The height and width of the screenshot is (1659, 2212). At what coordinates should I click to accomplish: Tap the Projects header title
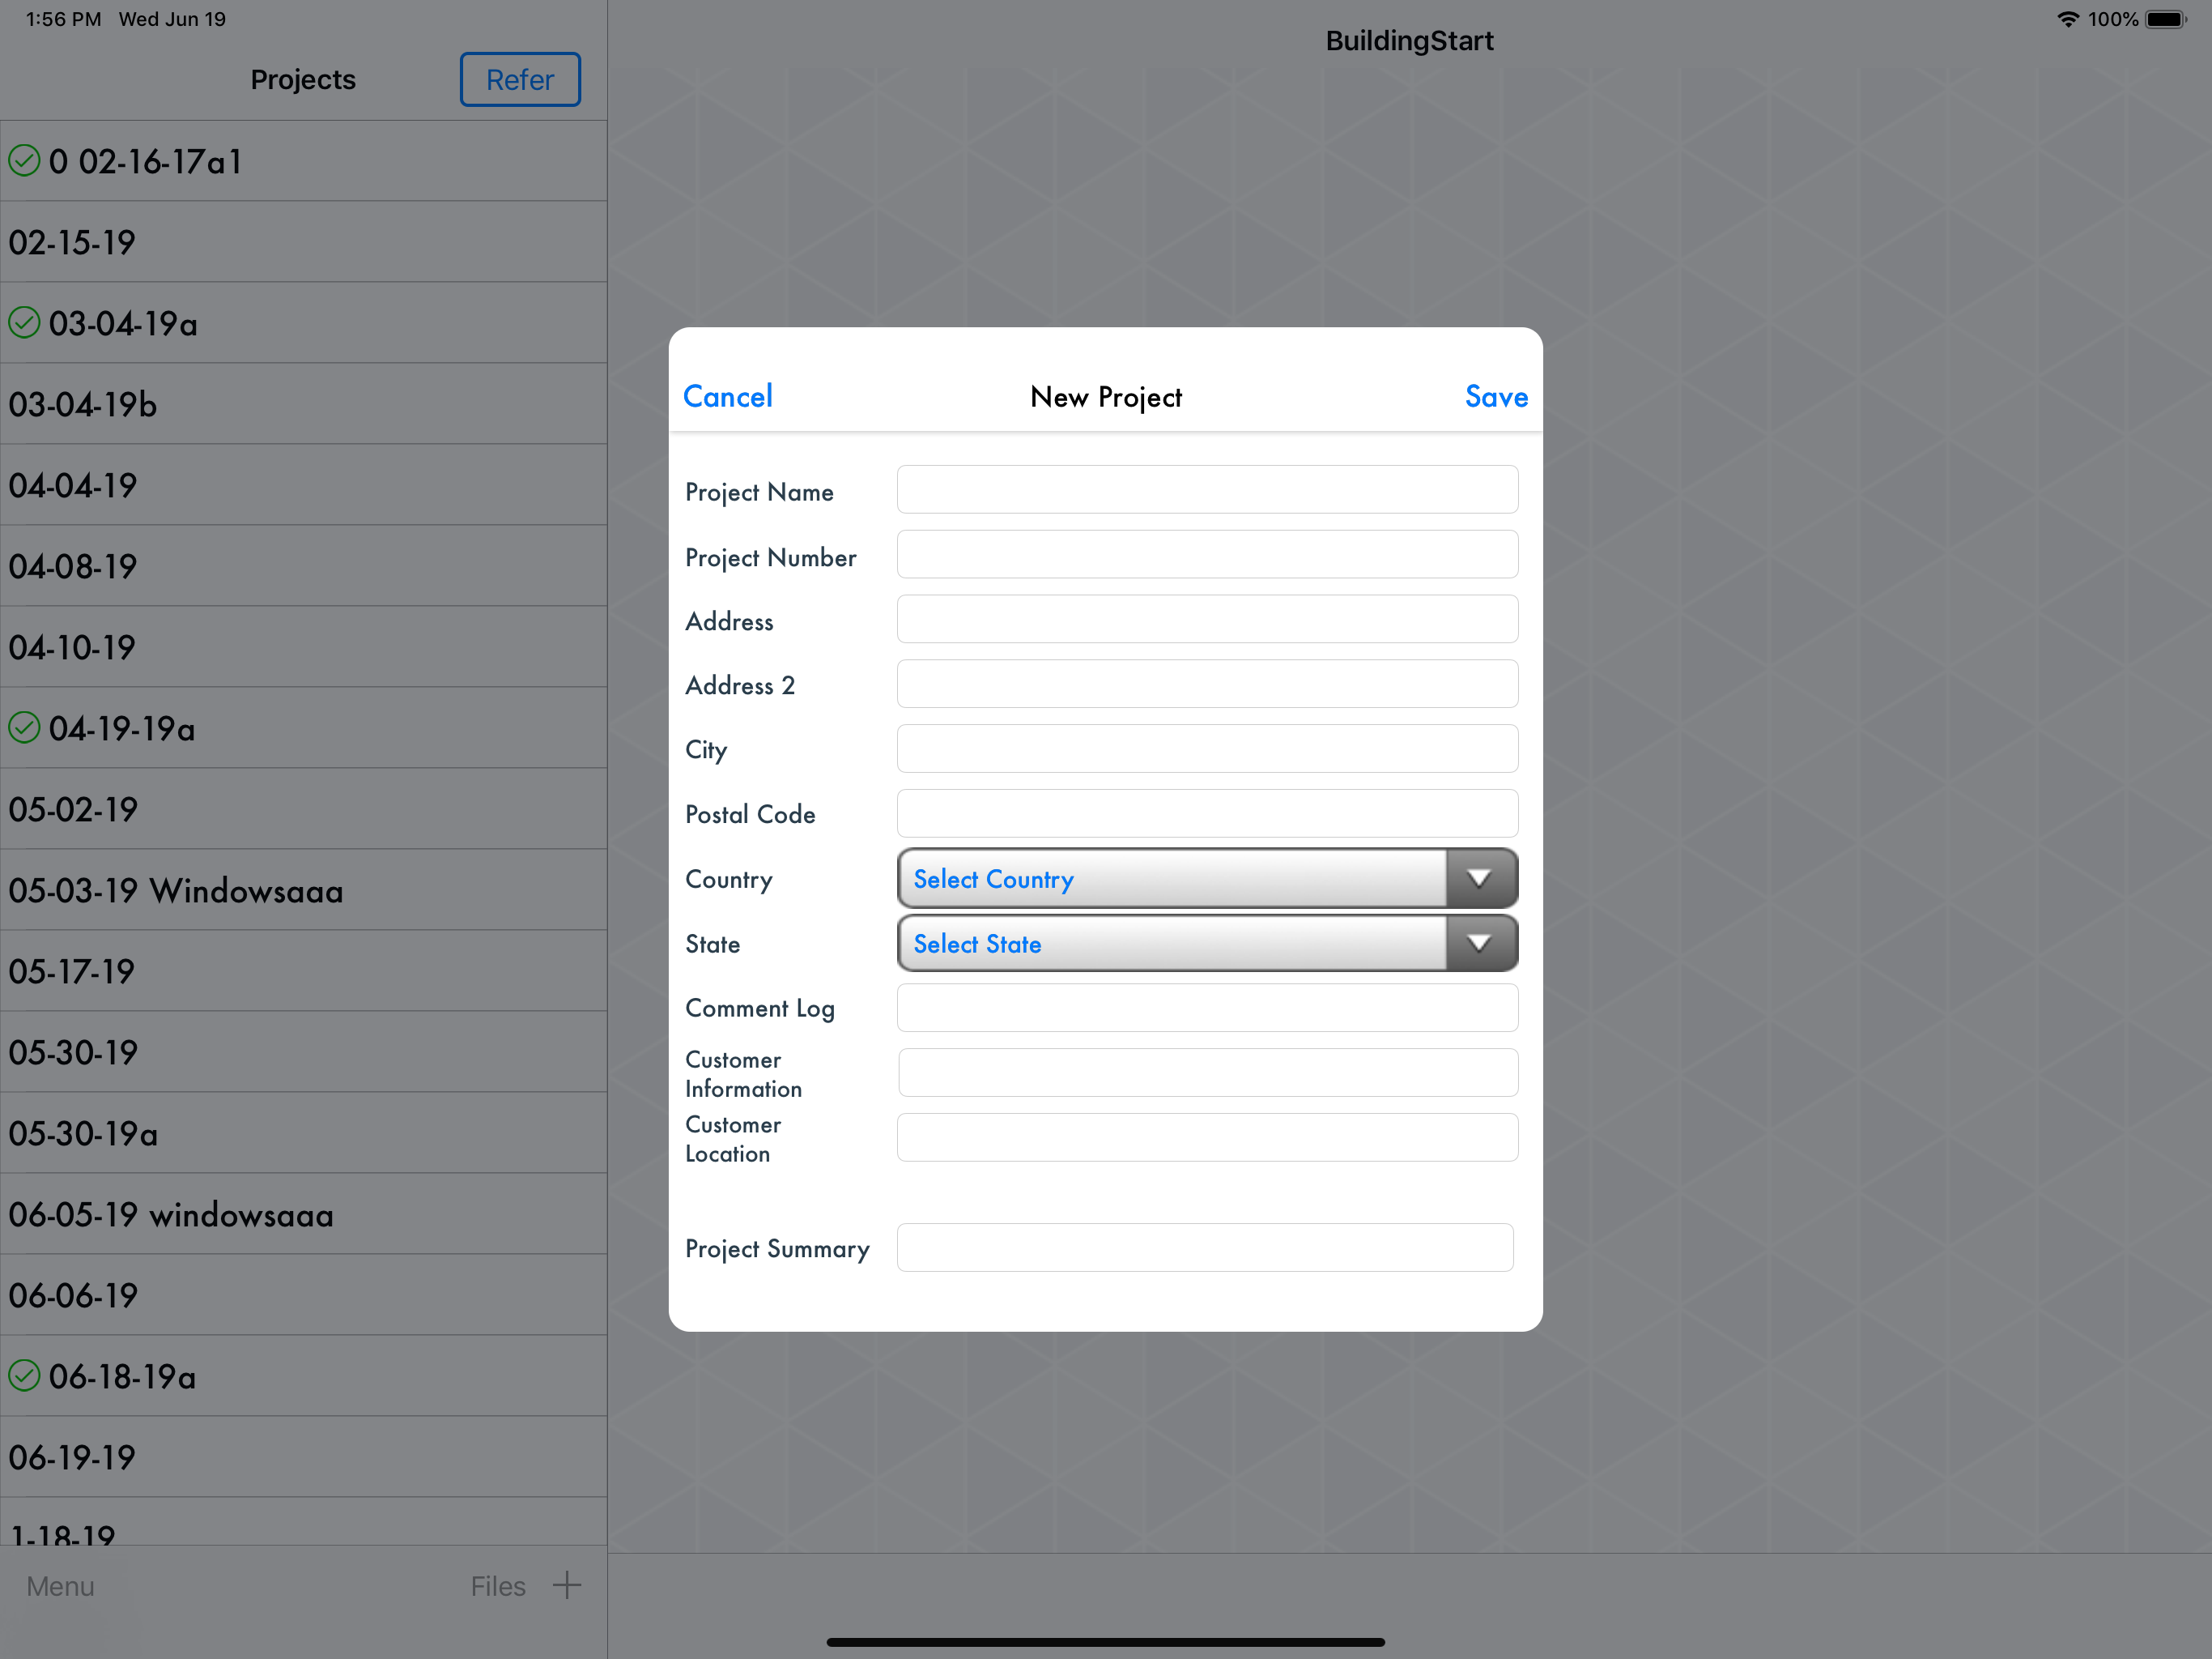[303, 79]
